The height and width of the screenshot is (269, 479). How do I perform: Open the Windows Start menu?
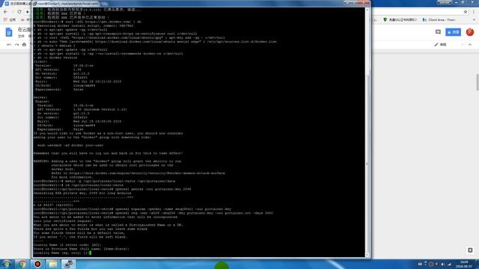click(x=6, y=264)
